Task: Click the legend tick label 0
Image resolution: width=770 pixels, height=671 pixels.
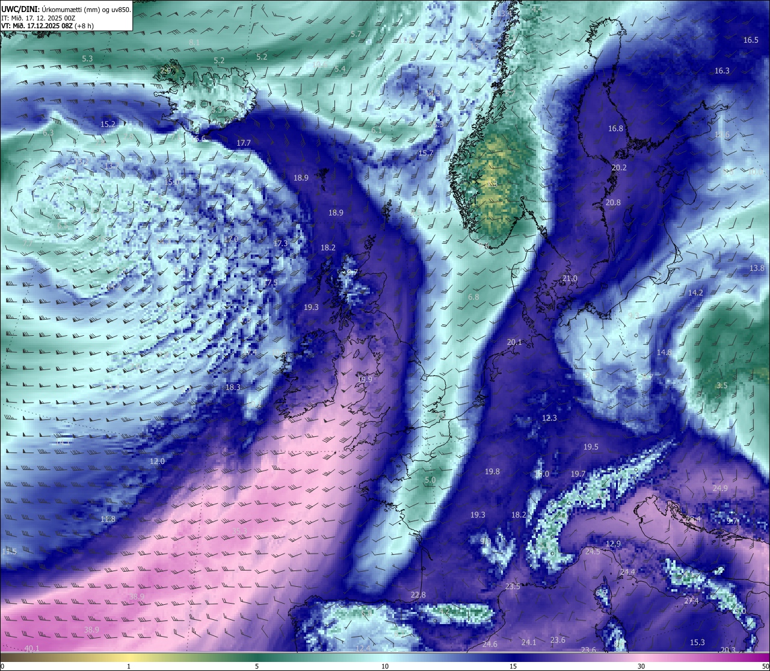Action: click(x=2, y=666)
